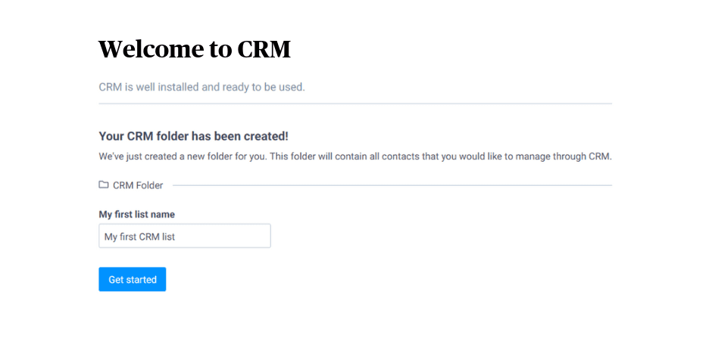Click the 'CRM is well installed' subtitle
Image resolution: width=712 pixels, height=347 pixels.
[x=201, y=87]
